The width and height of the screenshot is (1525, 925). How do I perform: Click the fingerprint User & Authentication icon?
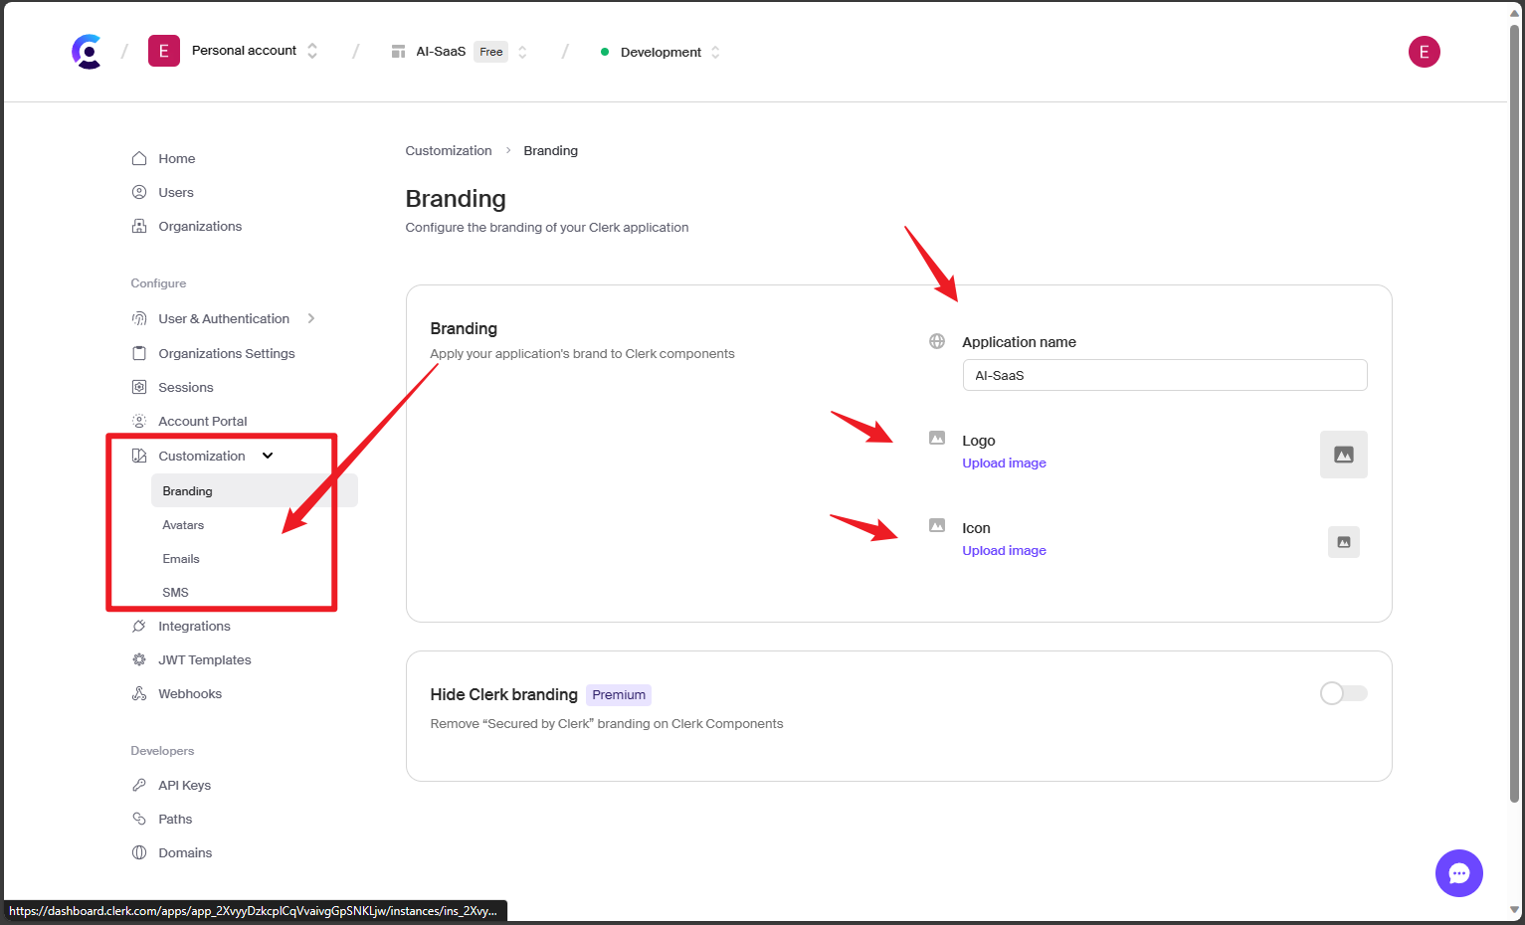tap(139, 318)
